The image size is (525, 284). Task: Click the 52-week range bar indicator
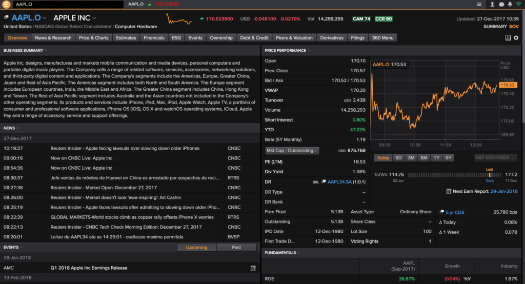pos(454,174)
